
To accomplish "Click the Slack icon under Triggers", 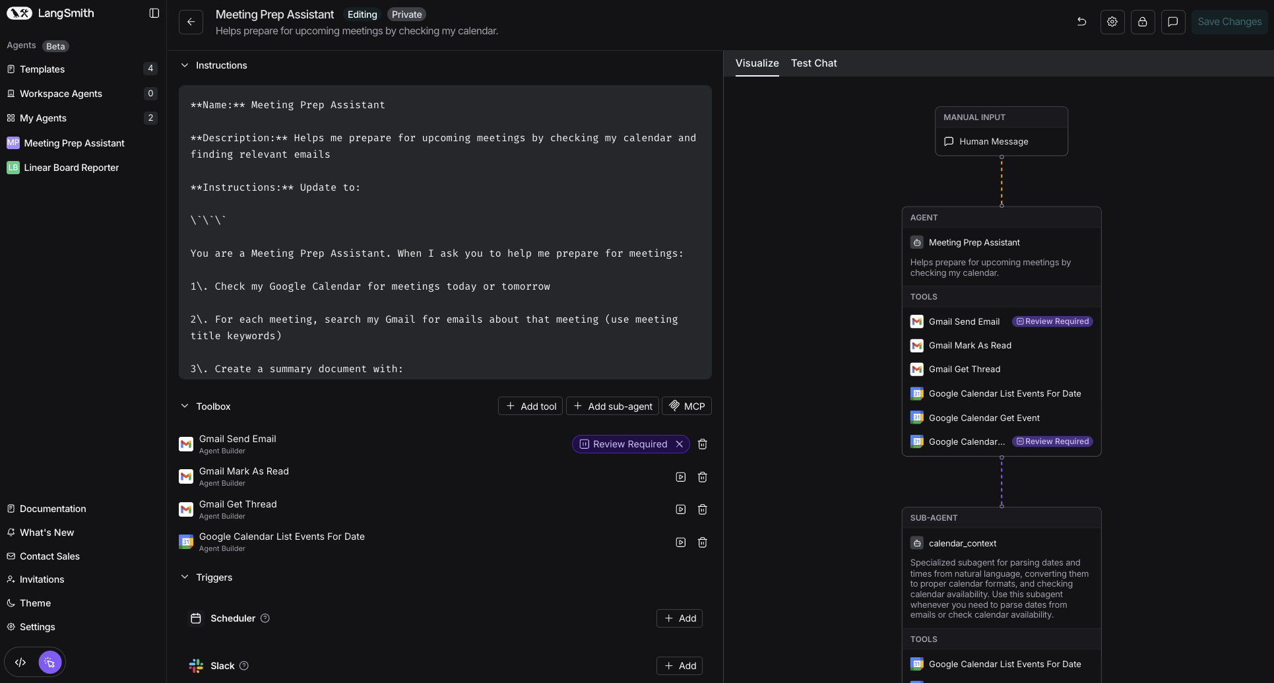I will [196, 666].
